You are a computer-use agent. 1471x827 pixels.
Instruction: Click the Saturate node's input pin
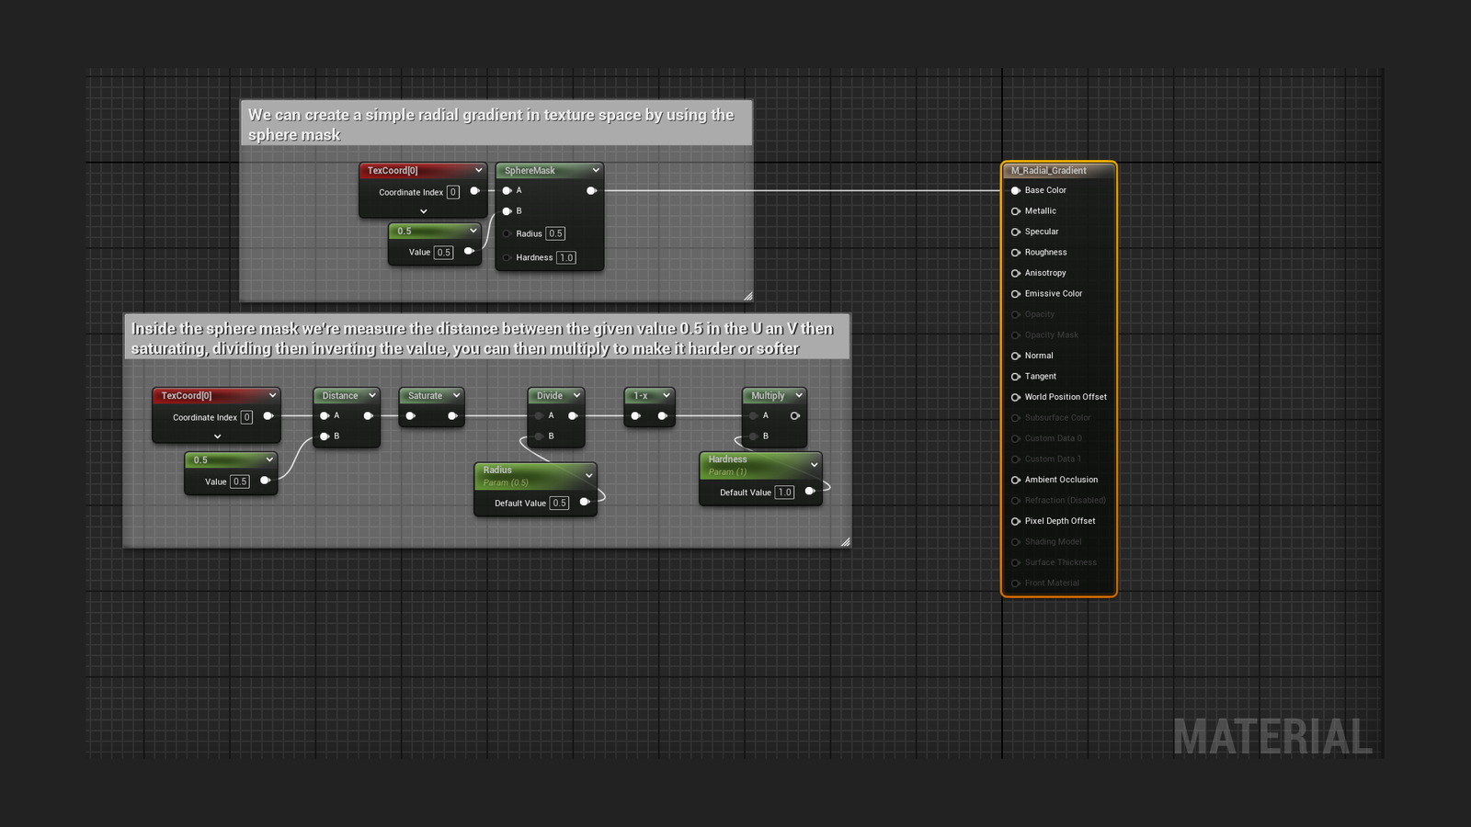click(x=410, y=416)
